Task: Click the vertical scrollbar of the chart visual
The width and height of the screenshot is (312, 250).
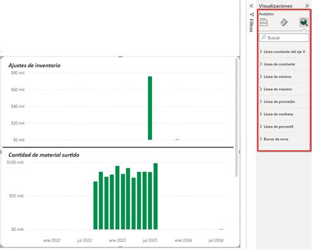Action: (x=236, y=117)
